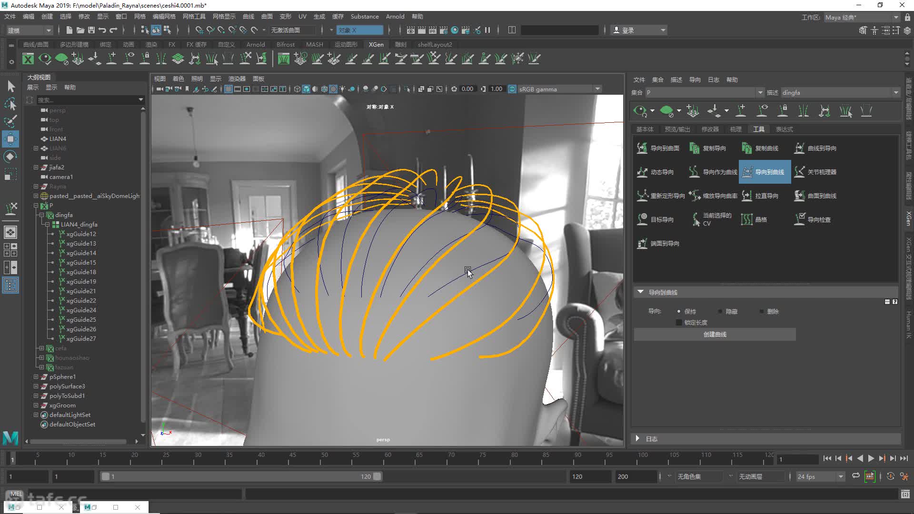Enable the 锁定长度 checkbox
The height and width of the screenshot is (514, 914).
pos(679,322)
